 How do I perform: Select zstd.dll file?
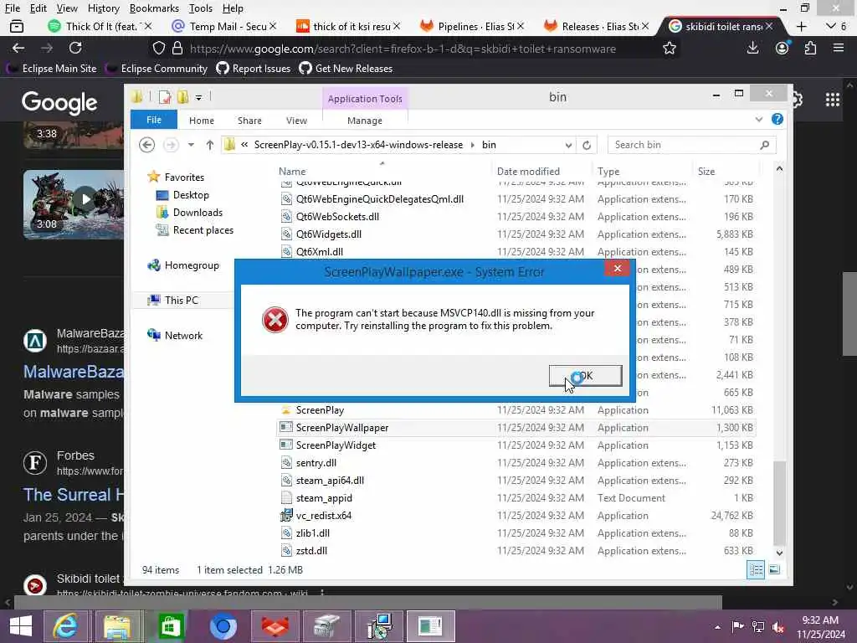pos(311,551)
